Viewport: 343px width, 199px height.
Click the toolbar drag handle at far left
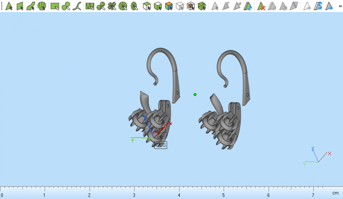(2, 6)
